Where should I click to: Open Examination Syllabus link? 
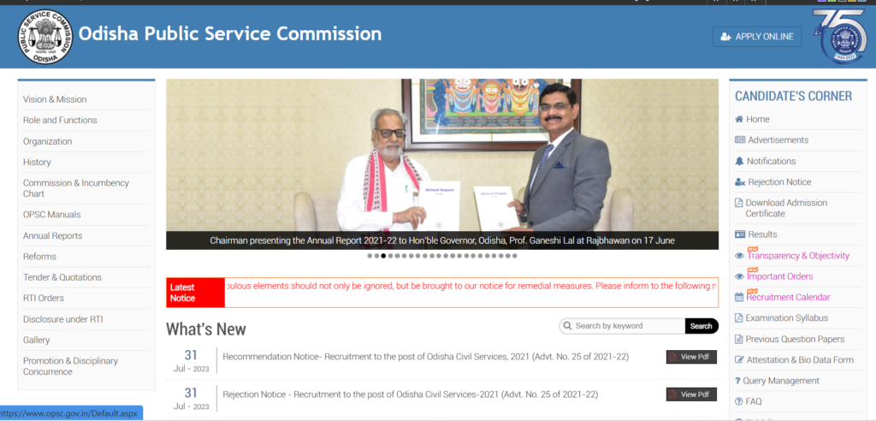787,318
